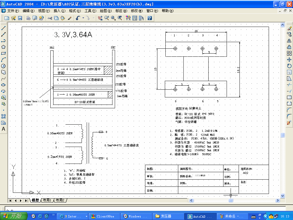The image size is (293, 220).
Task: Open Print Preview from the toolbar
Action: tap(35, 18)
